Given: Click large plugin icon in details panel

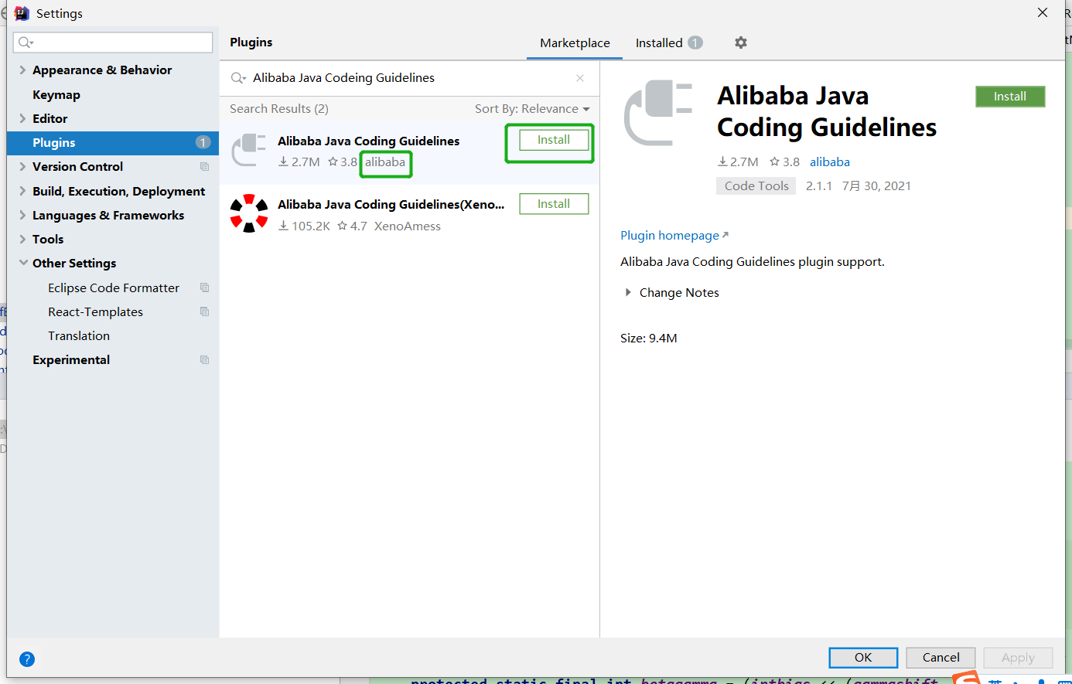Looking at the screenshot, I should point(658,113).
